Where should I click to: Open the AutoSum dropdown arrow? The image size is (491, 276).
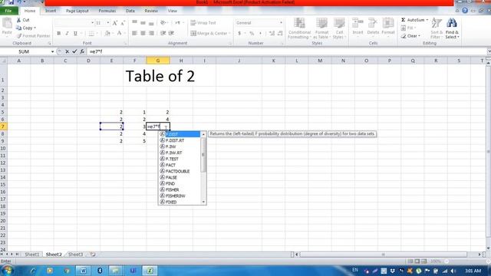pyautogui.click(x=427, y=20)
